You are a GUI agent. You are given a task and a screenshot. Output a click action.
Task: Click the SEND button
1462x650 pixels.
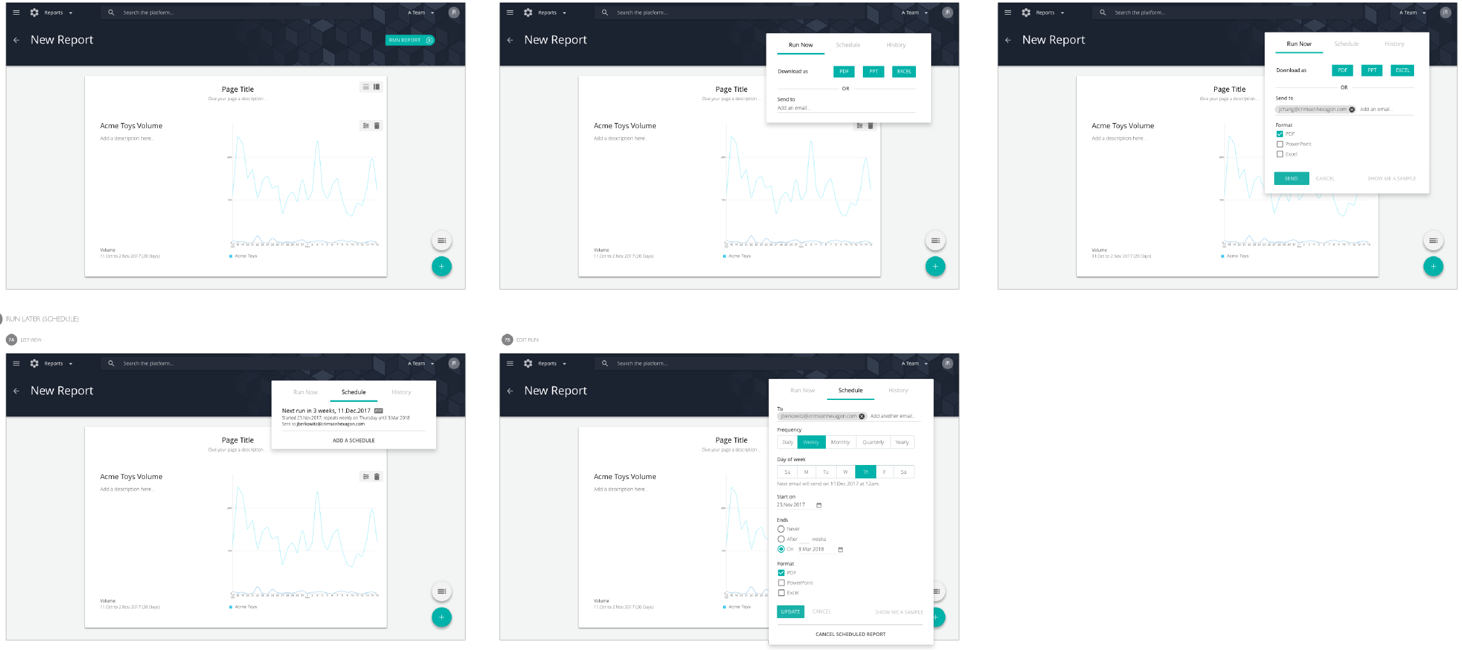(x=1291, y=179)
